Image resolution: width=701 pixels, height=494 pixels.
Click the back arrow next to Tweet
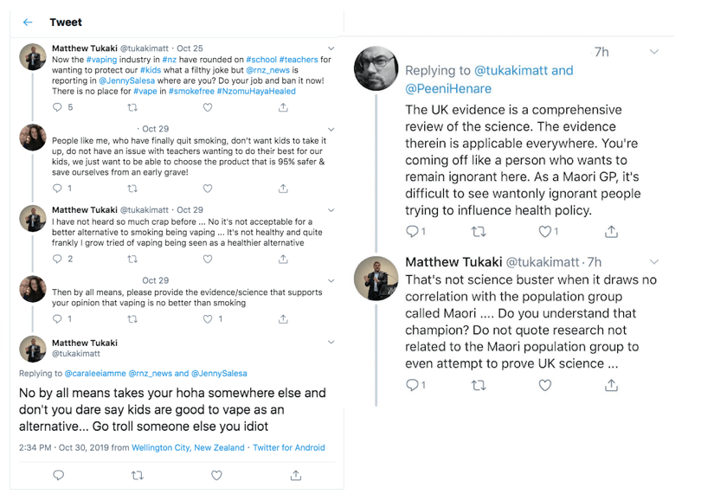click(28, 22)
